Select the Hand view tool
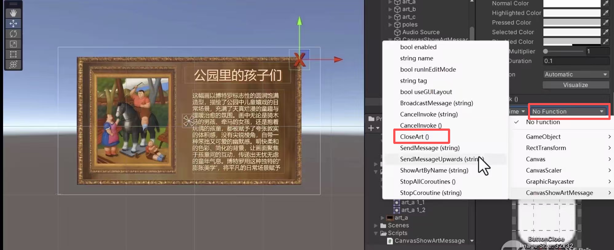 tap(13, 13)
